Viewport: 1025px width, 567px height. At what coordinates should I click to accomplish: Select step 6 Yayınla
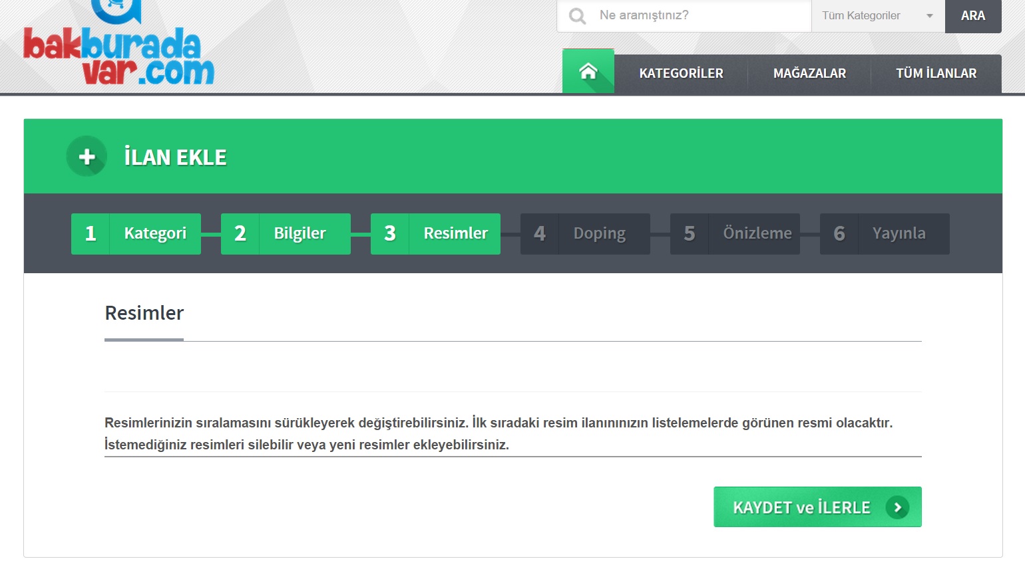[885, 233]
